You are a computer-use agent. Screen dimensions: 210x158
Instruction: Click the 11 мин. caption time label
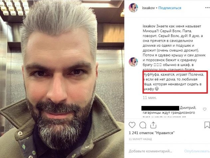150,98
